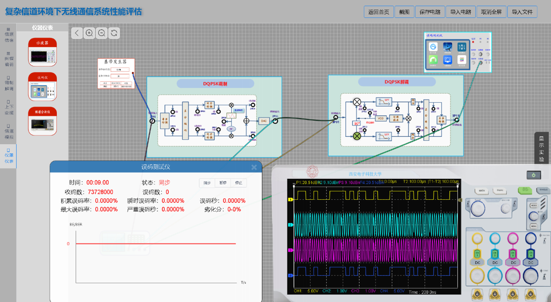Open the baseband generator first dropdown

tap(119, 69)
